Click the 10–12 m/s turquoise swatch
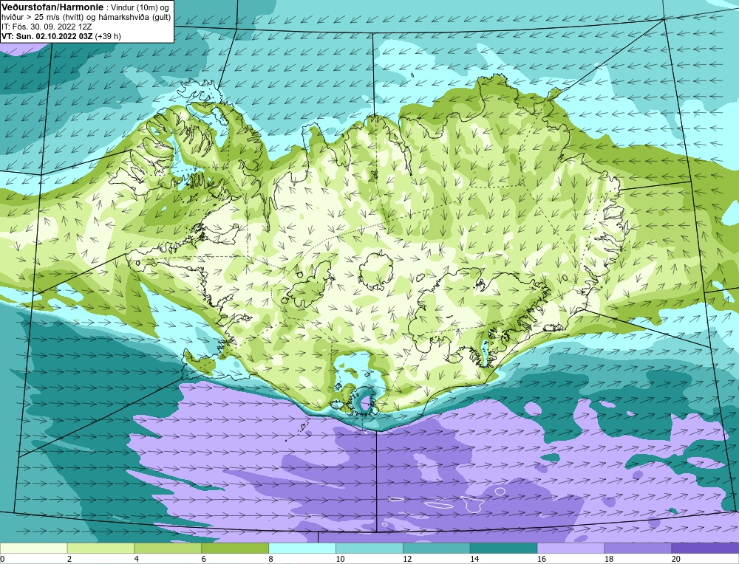The height and width of the screenshot is (564, 739). click(x=369, y=548)
